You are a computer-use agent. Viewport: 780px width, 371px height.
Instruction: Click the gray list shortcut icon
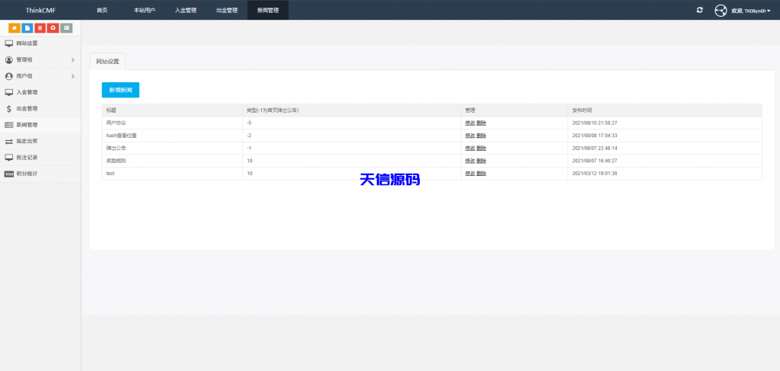(66, 28)
